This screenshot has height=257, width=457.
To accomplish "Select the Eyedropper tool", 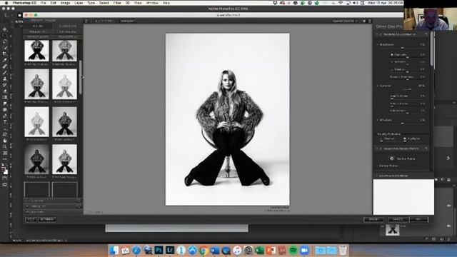I will (x=5, y=60).
